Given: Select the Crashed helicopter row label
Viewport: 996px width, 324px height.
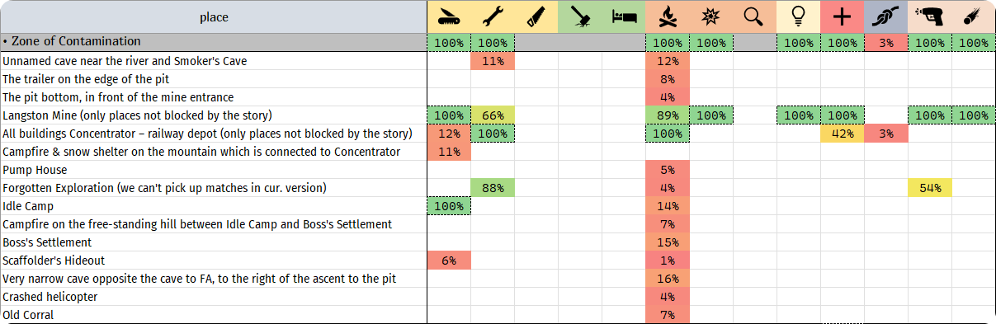Looking at the screenshot, I should tap(50, 297).
